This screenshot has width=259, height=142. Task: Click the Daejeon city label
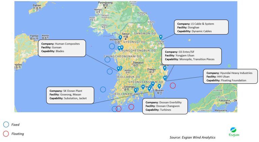[x=138, y=64]
